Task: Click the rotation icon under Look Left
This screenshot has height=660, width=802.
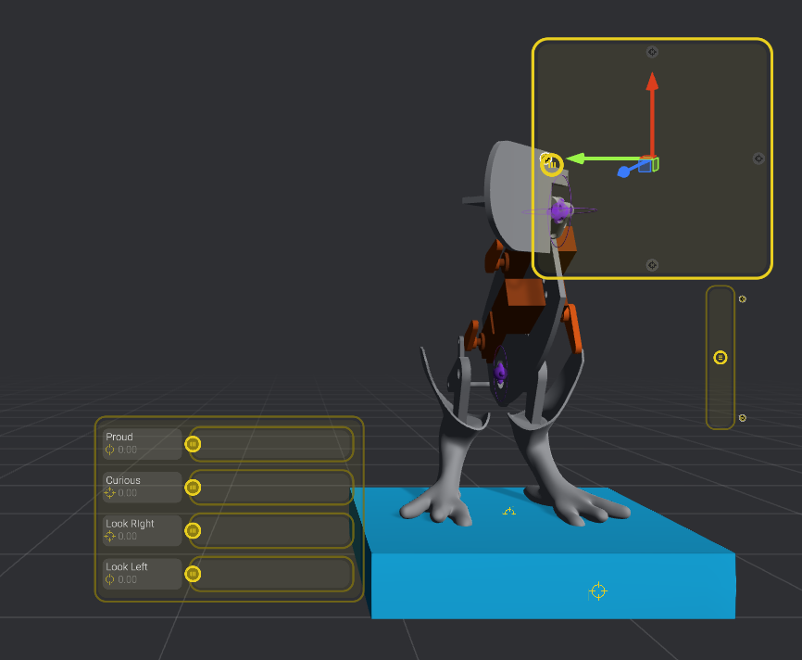Action: tap(109, 579)
